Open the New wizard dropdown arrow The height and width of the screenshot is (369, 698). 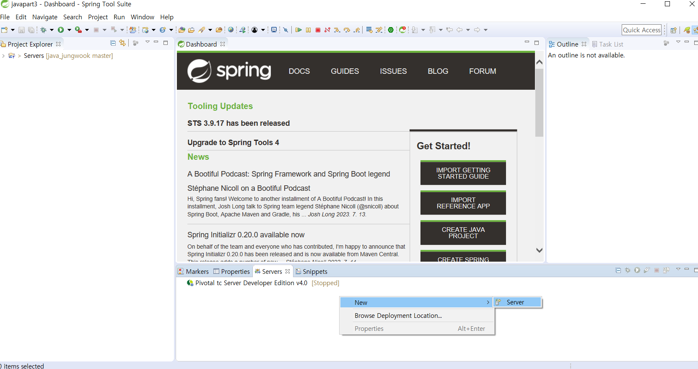point(13,30)
